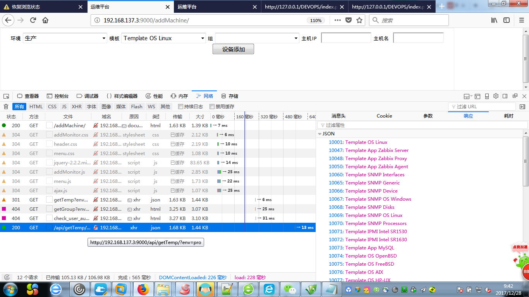
Task: Collapse the JSON response tree
Action: (x=319, y=134)
